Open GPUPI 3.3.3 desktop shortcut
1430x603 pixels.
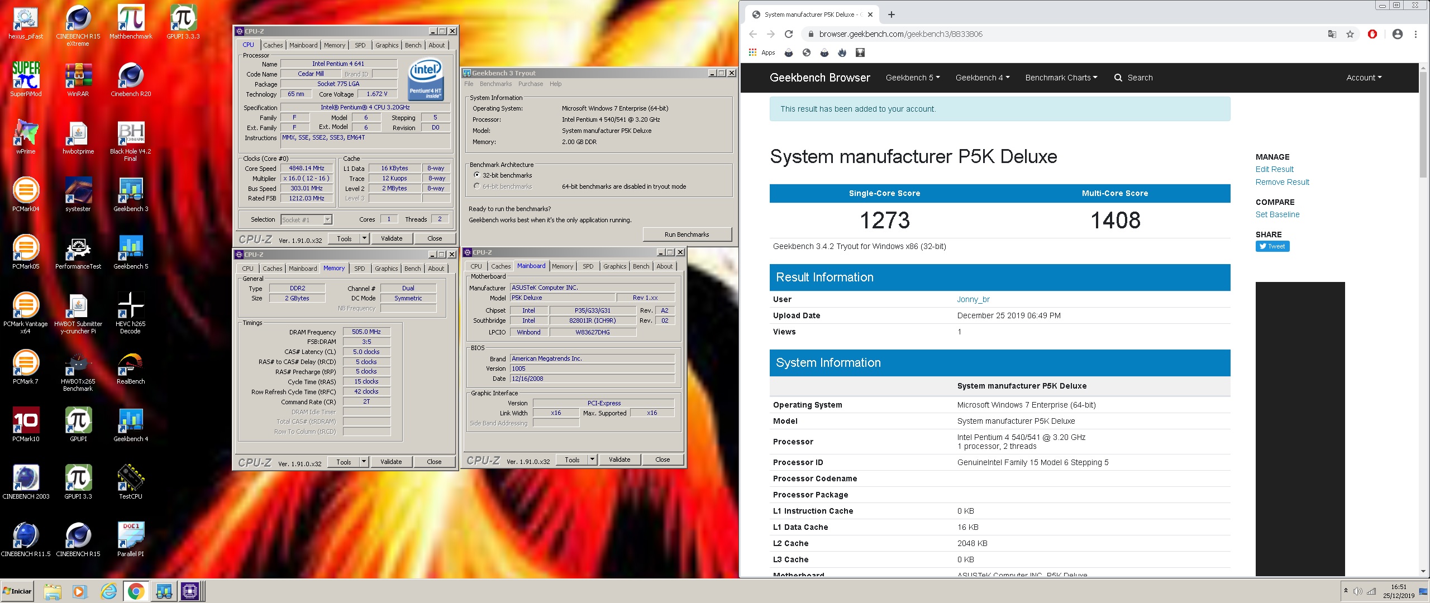pos(183,22)
